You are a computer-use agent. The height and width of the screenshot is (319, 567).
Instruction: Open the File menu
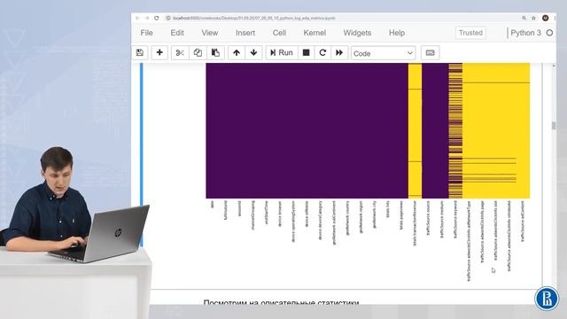(x=146, y=33)
